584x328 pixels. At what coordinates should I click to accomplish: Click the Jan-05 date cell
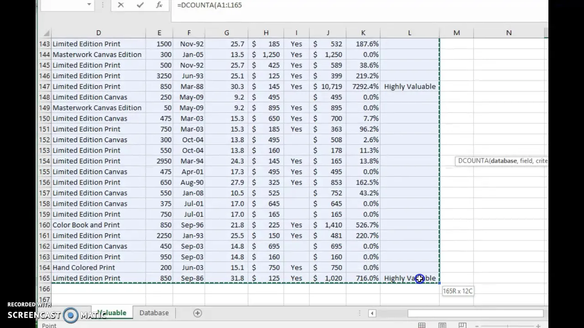coord(189,55)
